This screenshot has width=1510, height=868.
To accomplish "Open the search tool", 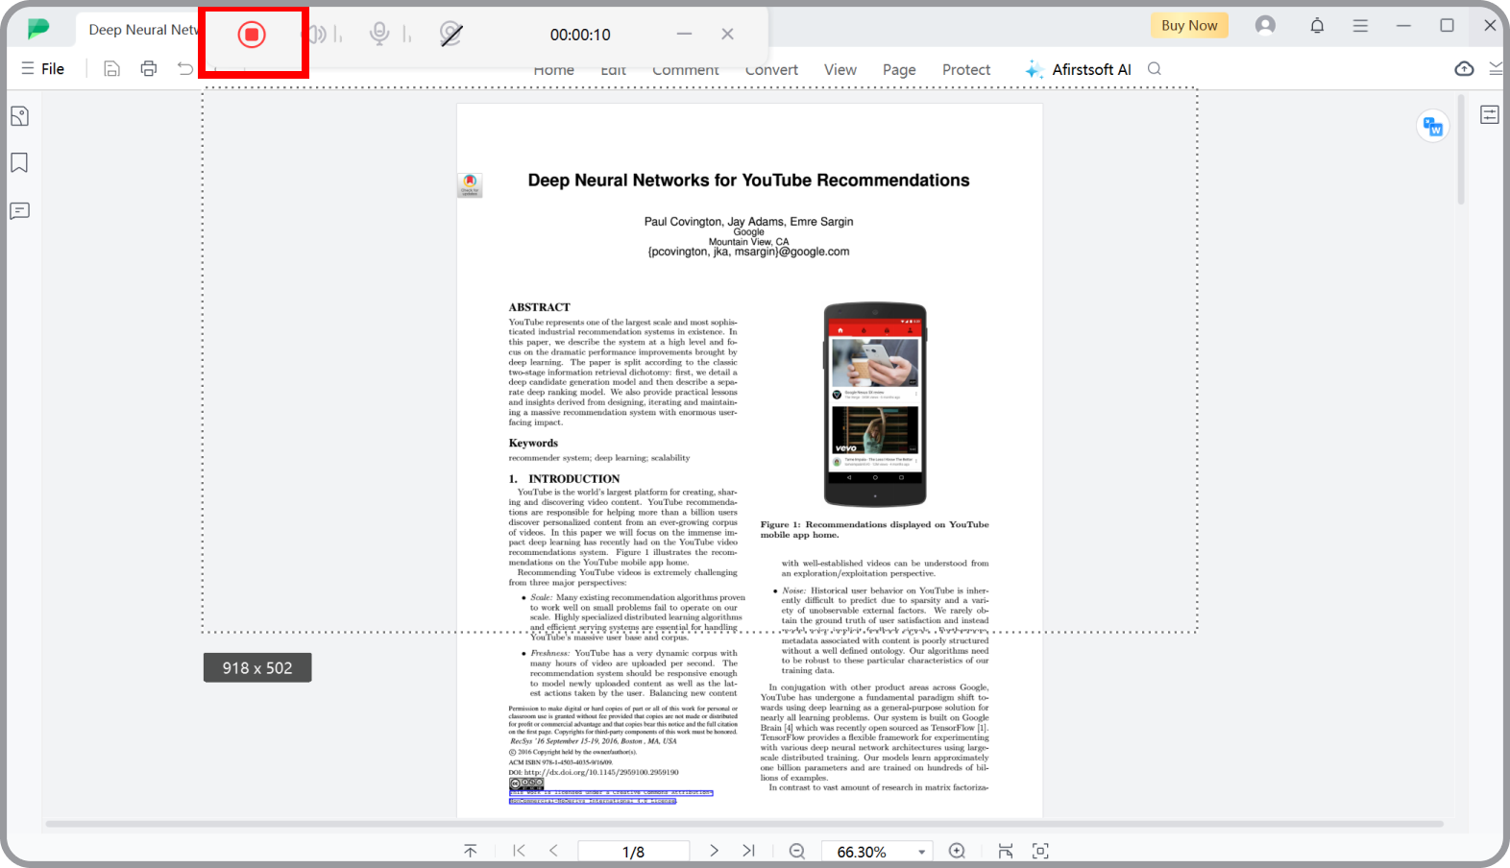I will click(x=1155, y=69).
